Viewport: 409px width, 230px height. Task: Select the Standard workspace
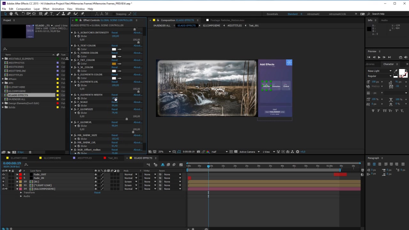tap(292, 14)
